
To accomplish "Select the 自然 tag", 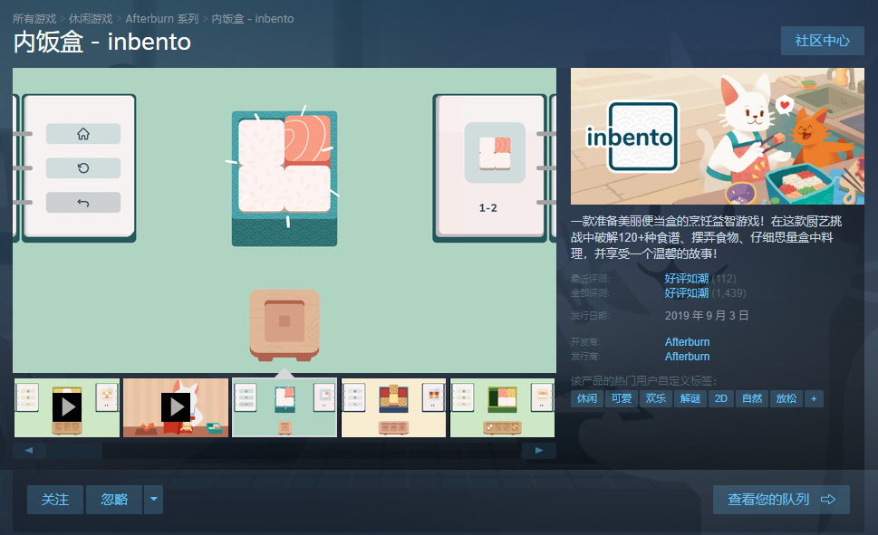I will tap(752, 398).
